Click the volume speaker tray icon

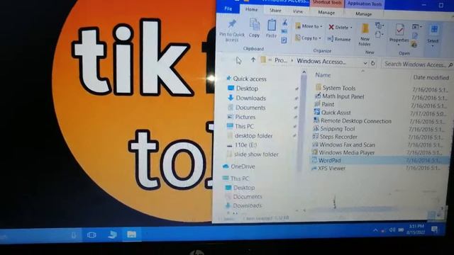[392, 229]
